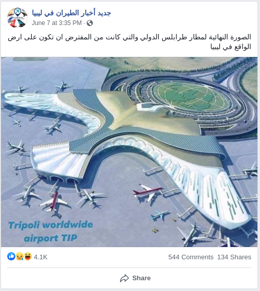Click the green world map parking circle

pos(192,97)
